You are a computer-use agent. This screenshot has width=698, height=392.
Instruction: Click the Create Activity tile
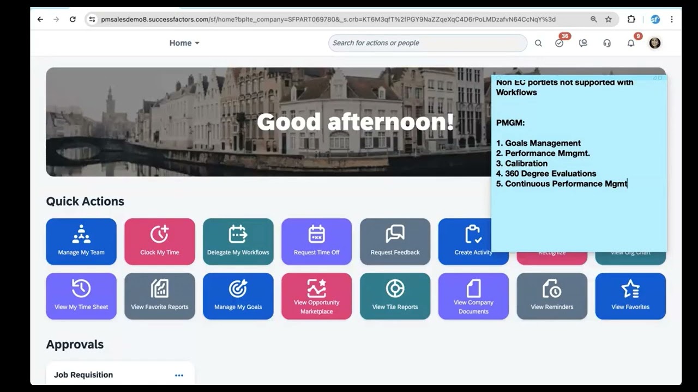click(465, 242)
